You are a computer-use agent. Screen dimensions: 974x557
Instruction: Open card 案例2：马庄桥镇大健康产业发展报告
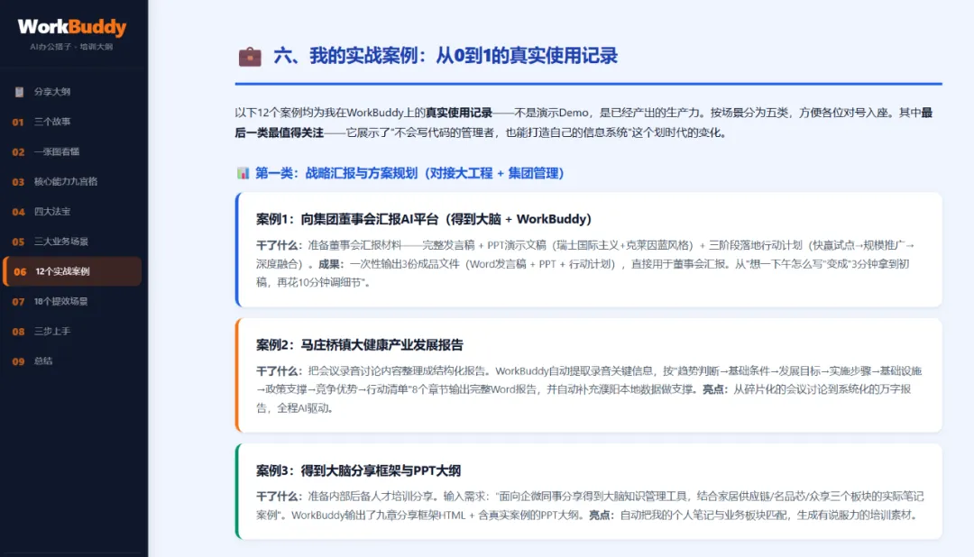pyautogui.click(x=589, y=375)
